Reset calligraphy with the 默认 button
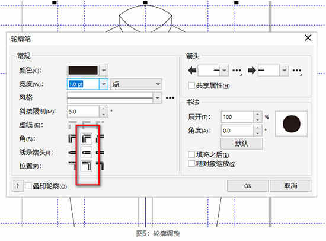326x241 pixels. [242, 143]
